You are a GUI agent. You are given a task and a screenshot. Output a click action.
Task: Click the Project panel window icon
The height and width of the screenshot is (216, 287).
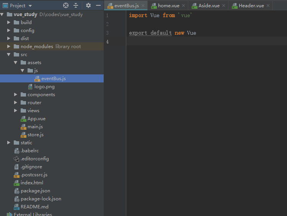(x=5, y=6)
